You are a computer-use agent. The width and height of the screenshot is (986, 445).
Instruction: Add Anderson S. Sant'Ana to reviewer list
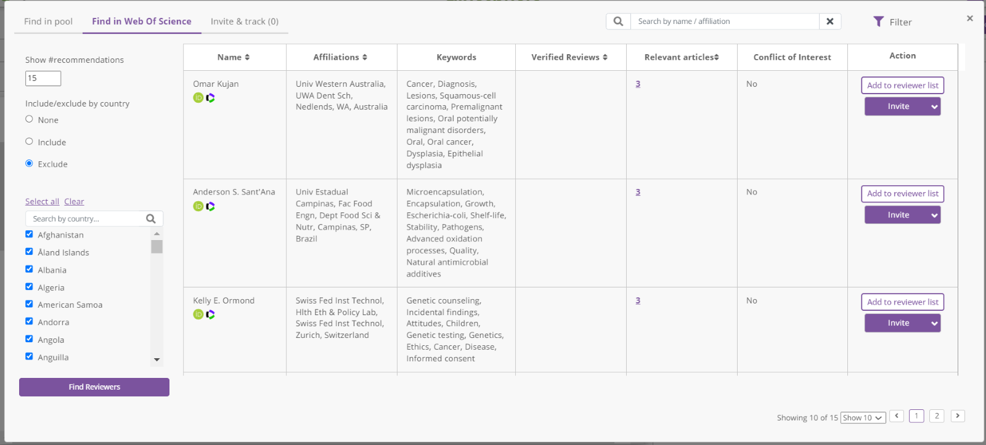pyautogui.click(x=903, y=194)
